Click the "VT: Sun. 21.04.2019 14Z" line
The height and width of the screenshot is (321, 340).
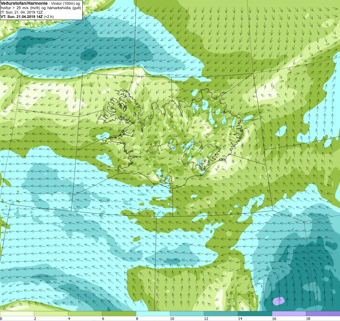(x=22, y=17)
